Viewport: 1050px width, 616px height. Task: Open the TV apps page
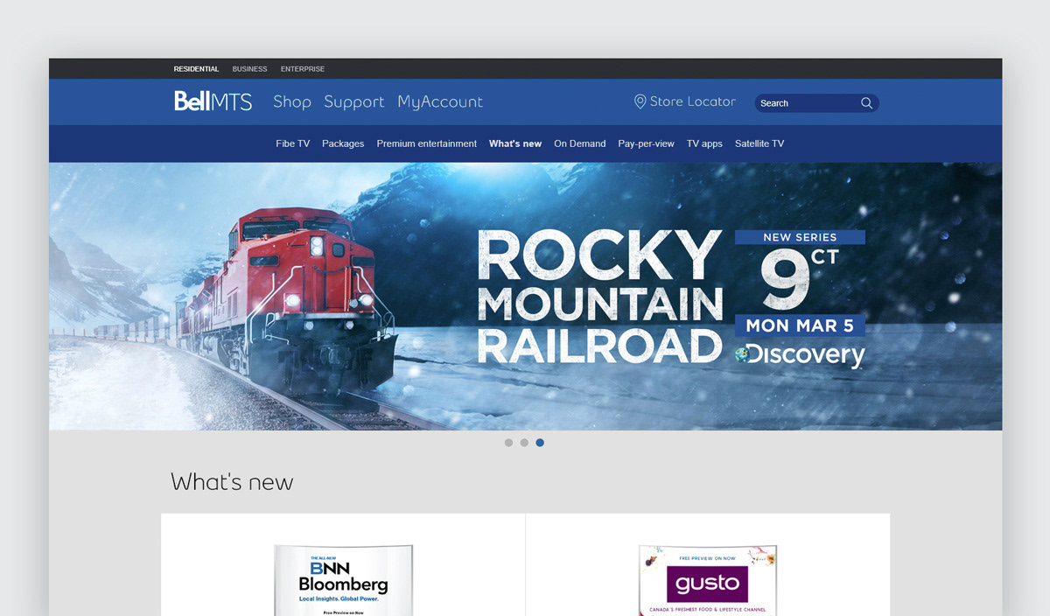[704, 143]
